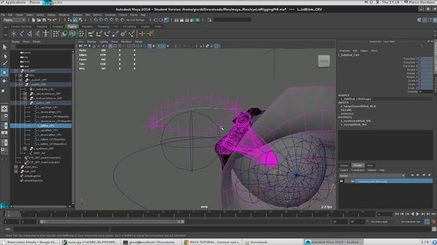Viewport: 437px width, 245px height.
Task: Expand the L_lowEyeLidAimLoc_GRP node
Action: pos(25,98)
